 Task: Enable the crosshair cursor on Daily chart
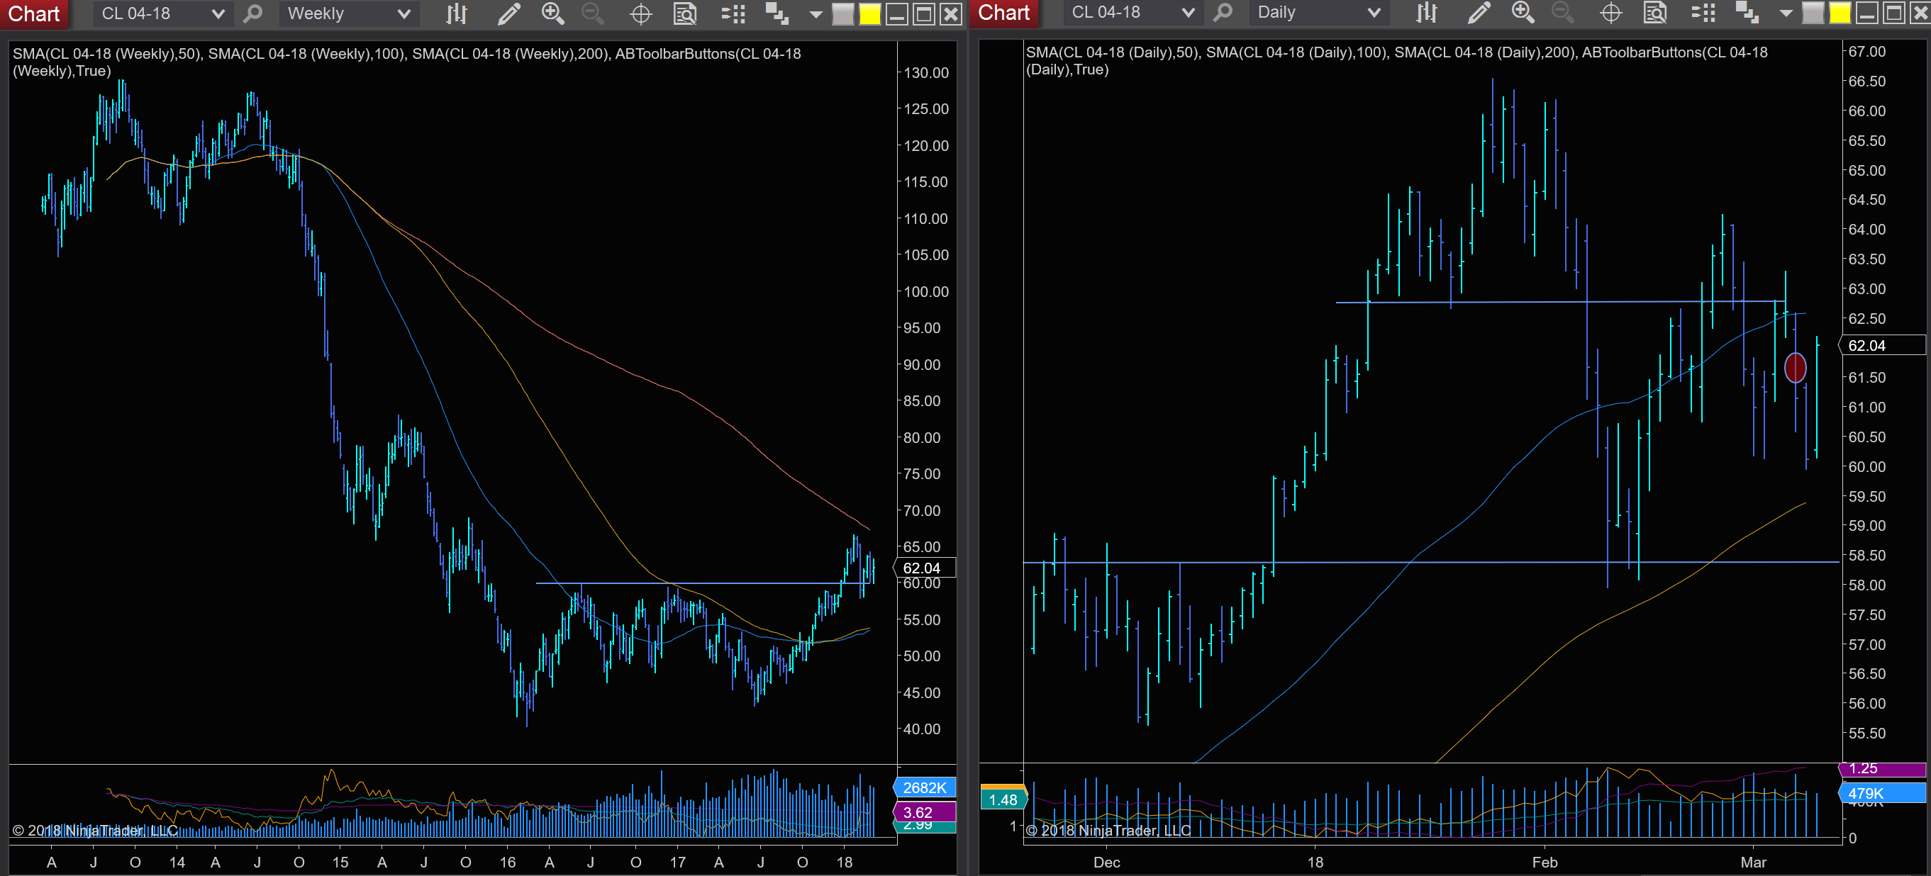(x=1611, y=12)
